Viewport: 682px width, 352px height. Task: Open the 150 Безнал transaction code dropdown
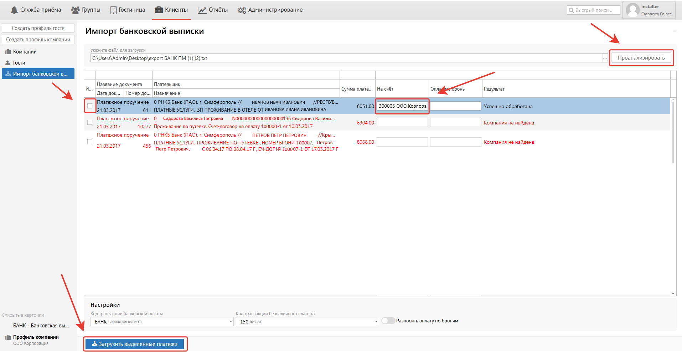tap(376, 322)
